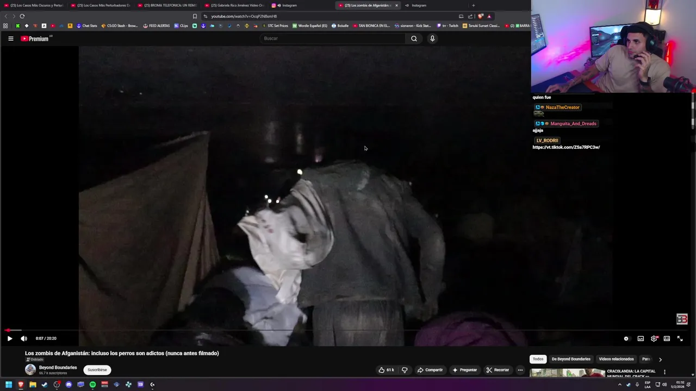Click the YouTube search magnifier button
The image size is (696, 391).
click(414, 39)
